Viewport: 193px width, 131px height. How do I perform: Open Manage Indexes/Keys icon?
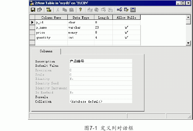coord(126,10)
